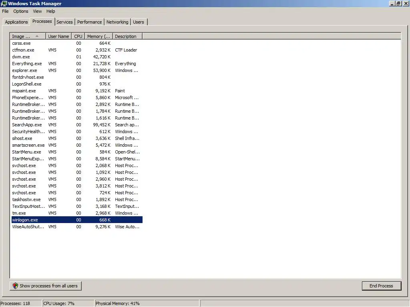
Task: Sort by the CPU column header
Action: click(78, 36)
